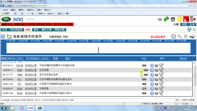Open info icon for first U0159-00 IPC row
Screen dimensions: 197x111
152,79
